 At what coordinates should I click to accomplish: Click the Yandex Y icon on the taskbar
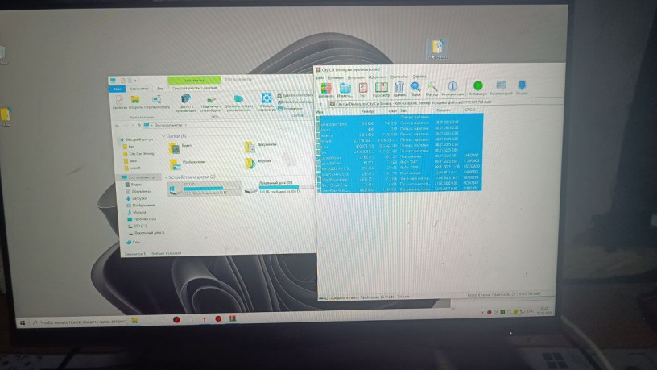pos(204,319)
